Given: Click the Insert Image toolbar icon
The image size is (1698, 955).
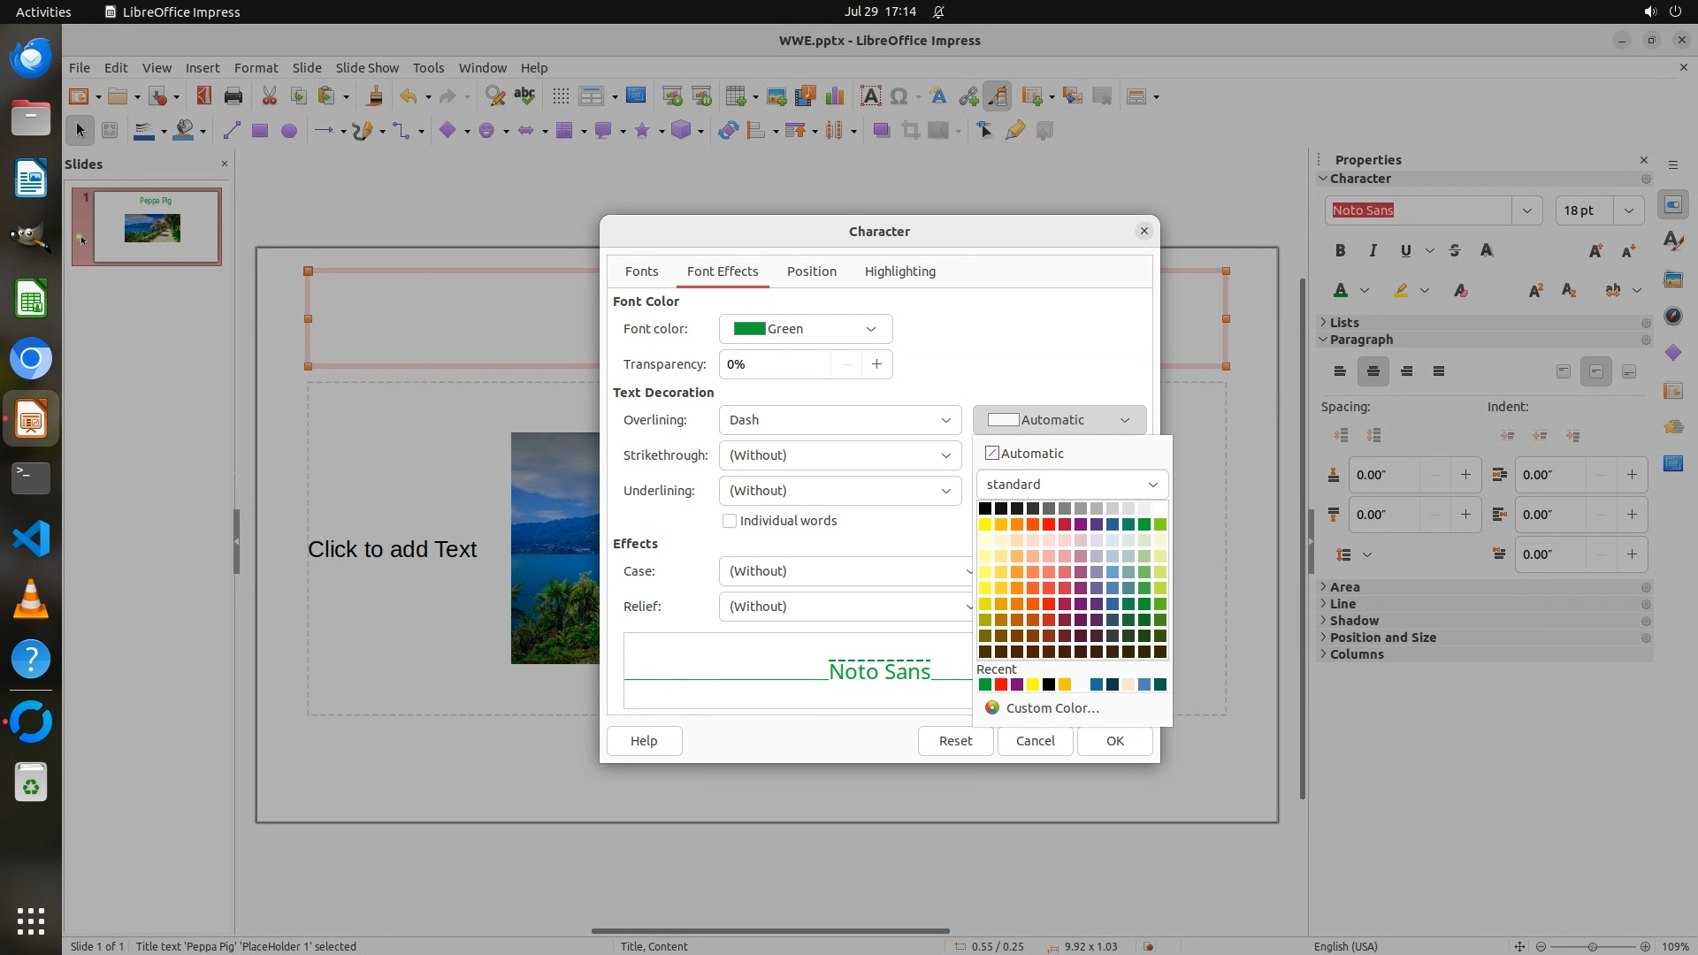Looking at the screenshot, I should coord(776,96).
